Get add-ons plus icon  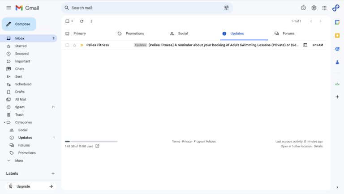coord(337,97)
